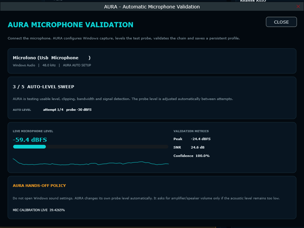Click the Realtek ASIO text in background window
Image resolution: width=304 pixels, height=228 pixels.
click(x=253, y=1)
